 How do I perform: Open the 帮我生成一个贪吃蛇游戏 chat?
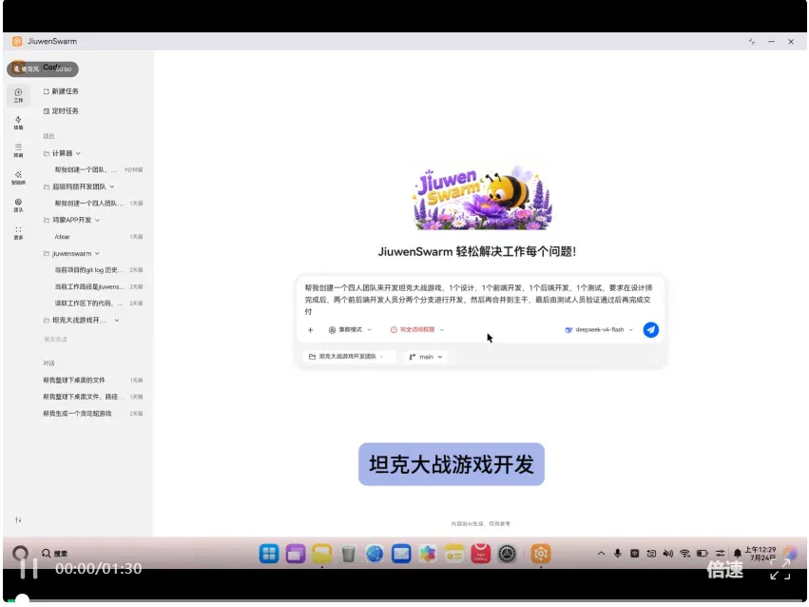pyautogui.click(x=93, y=414)
